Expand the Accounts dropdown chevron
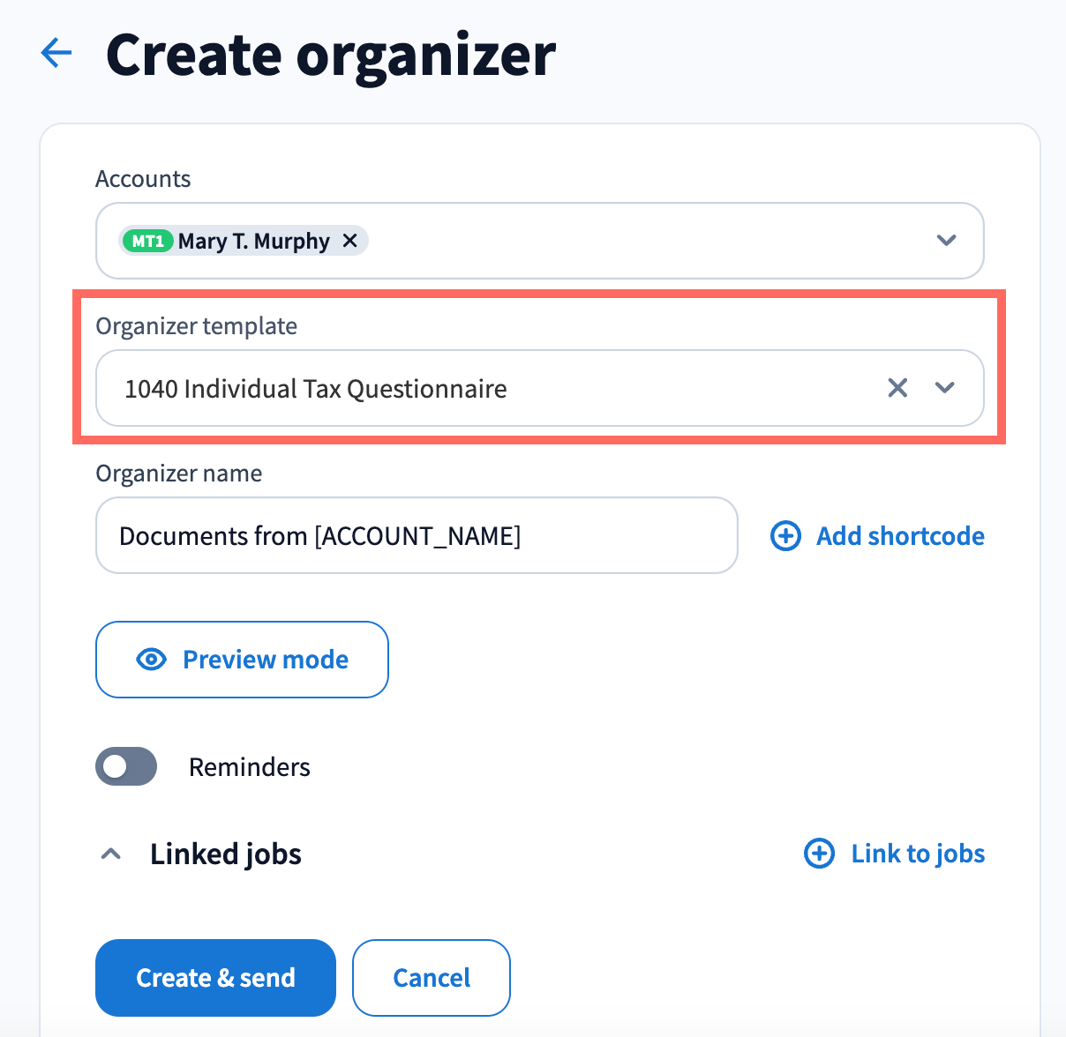Viewport: 1066px width, 1037px height. click(946, 241)
